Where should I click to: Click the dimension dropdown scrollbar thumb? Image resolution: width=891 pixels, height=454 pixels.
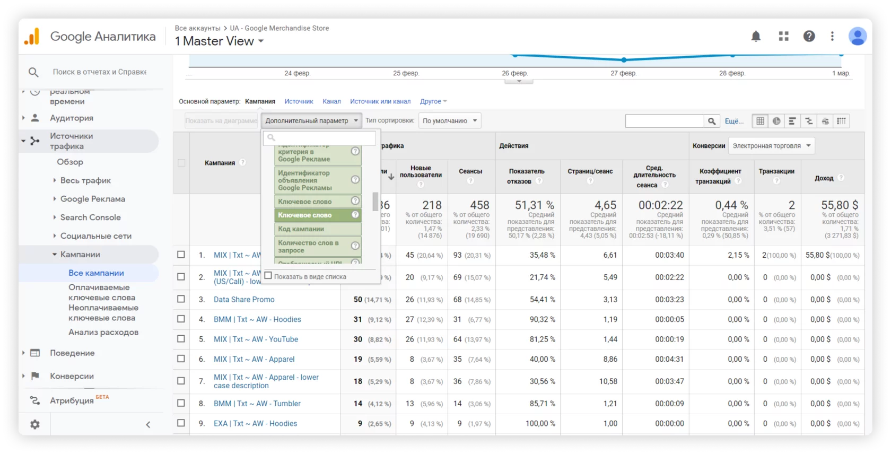375,202
